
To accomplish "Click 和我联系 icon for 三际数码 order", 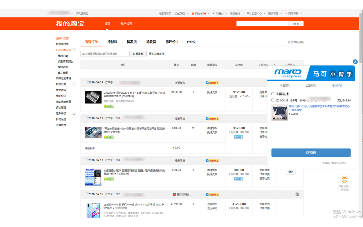I will click(x=212, y=195).
